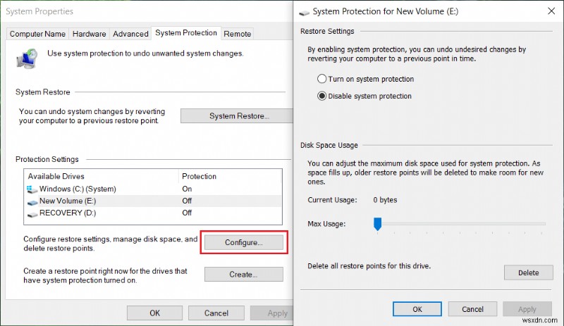Click the Configure button
564x326 pixels.
(x=243, y=243)
